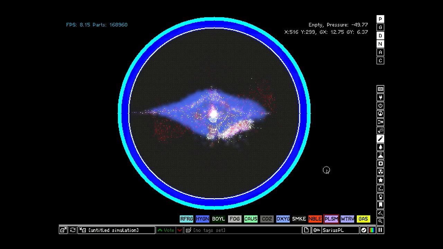Select the CO2 element
The width and height of the screenshot is (443, 249).
point(267,219)
